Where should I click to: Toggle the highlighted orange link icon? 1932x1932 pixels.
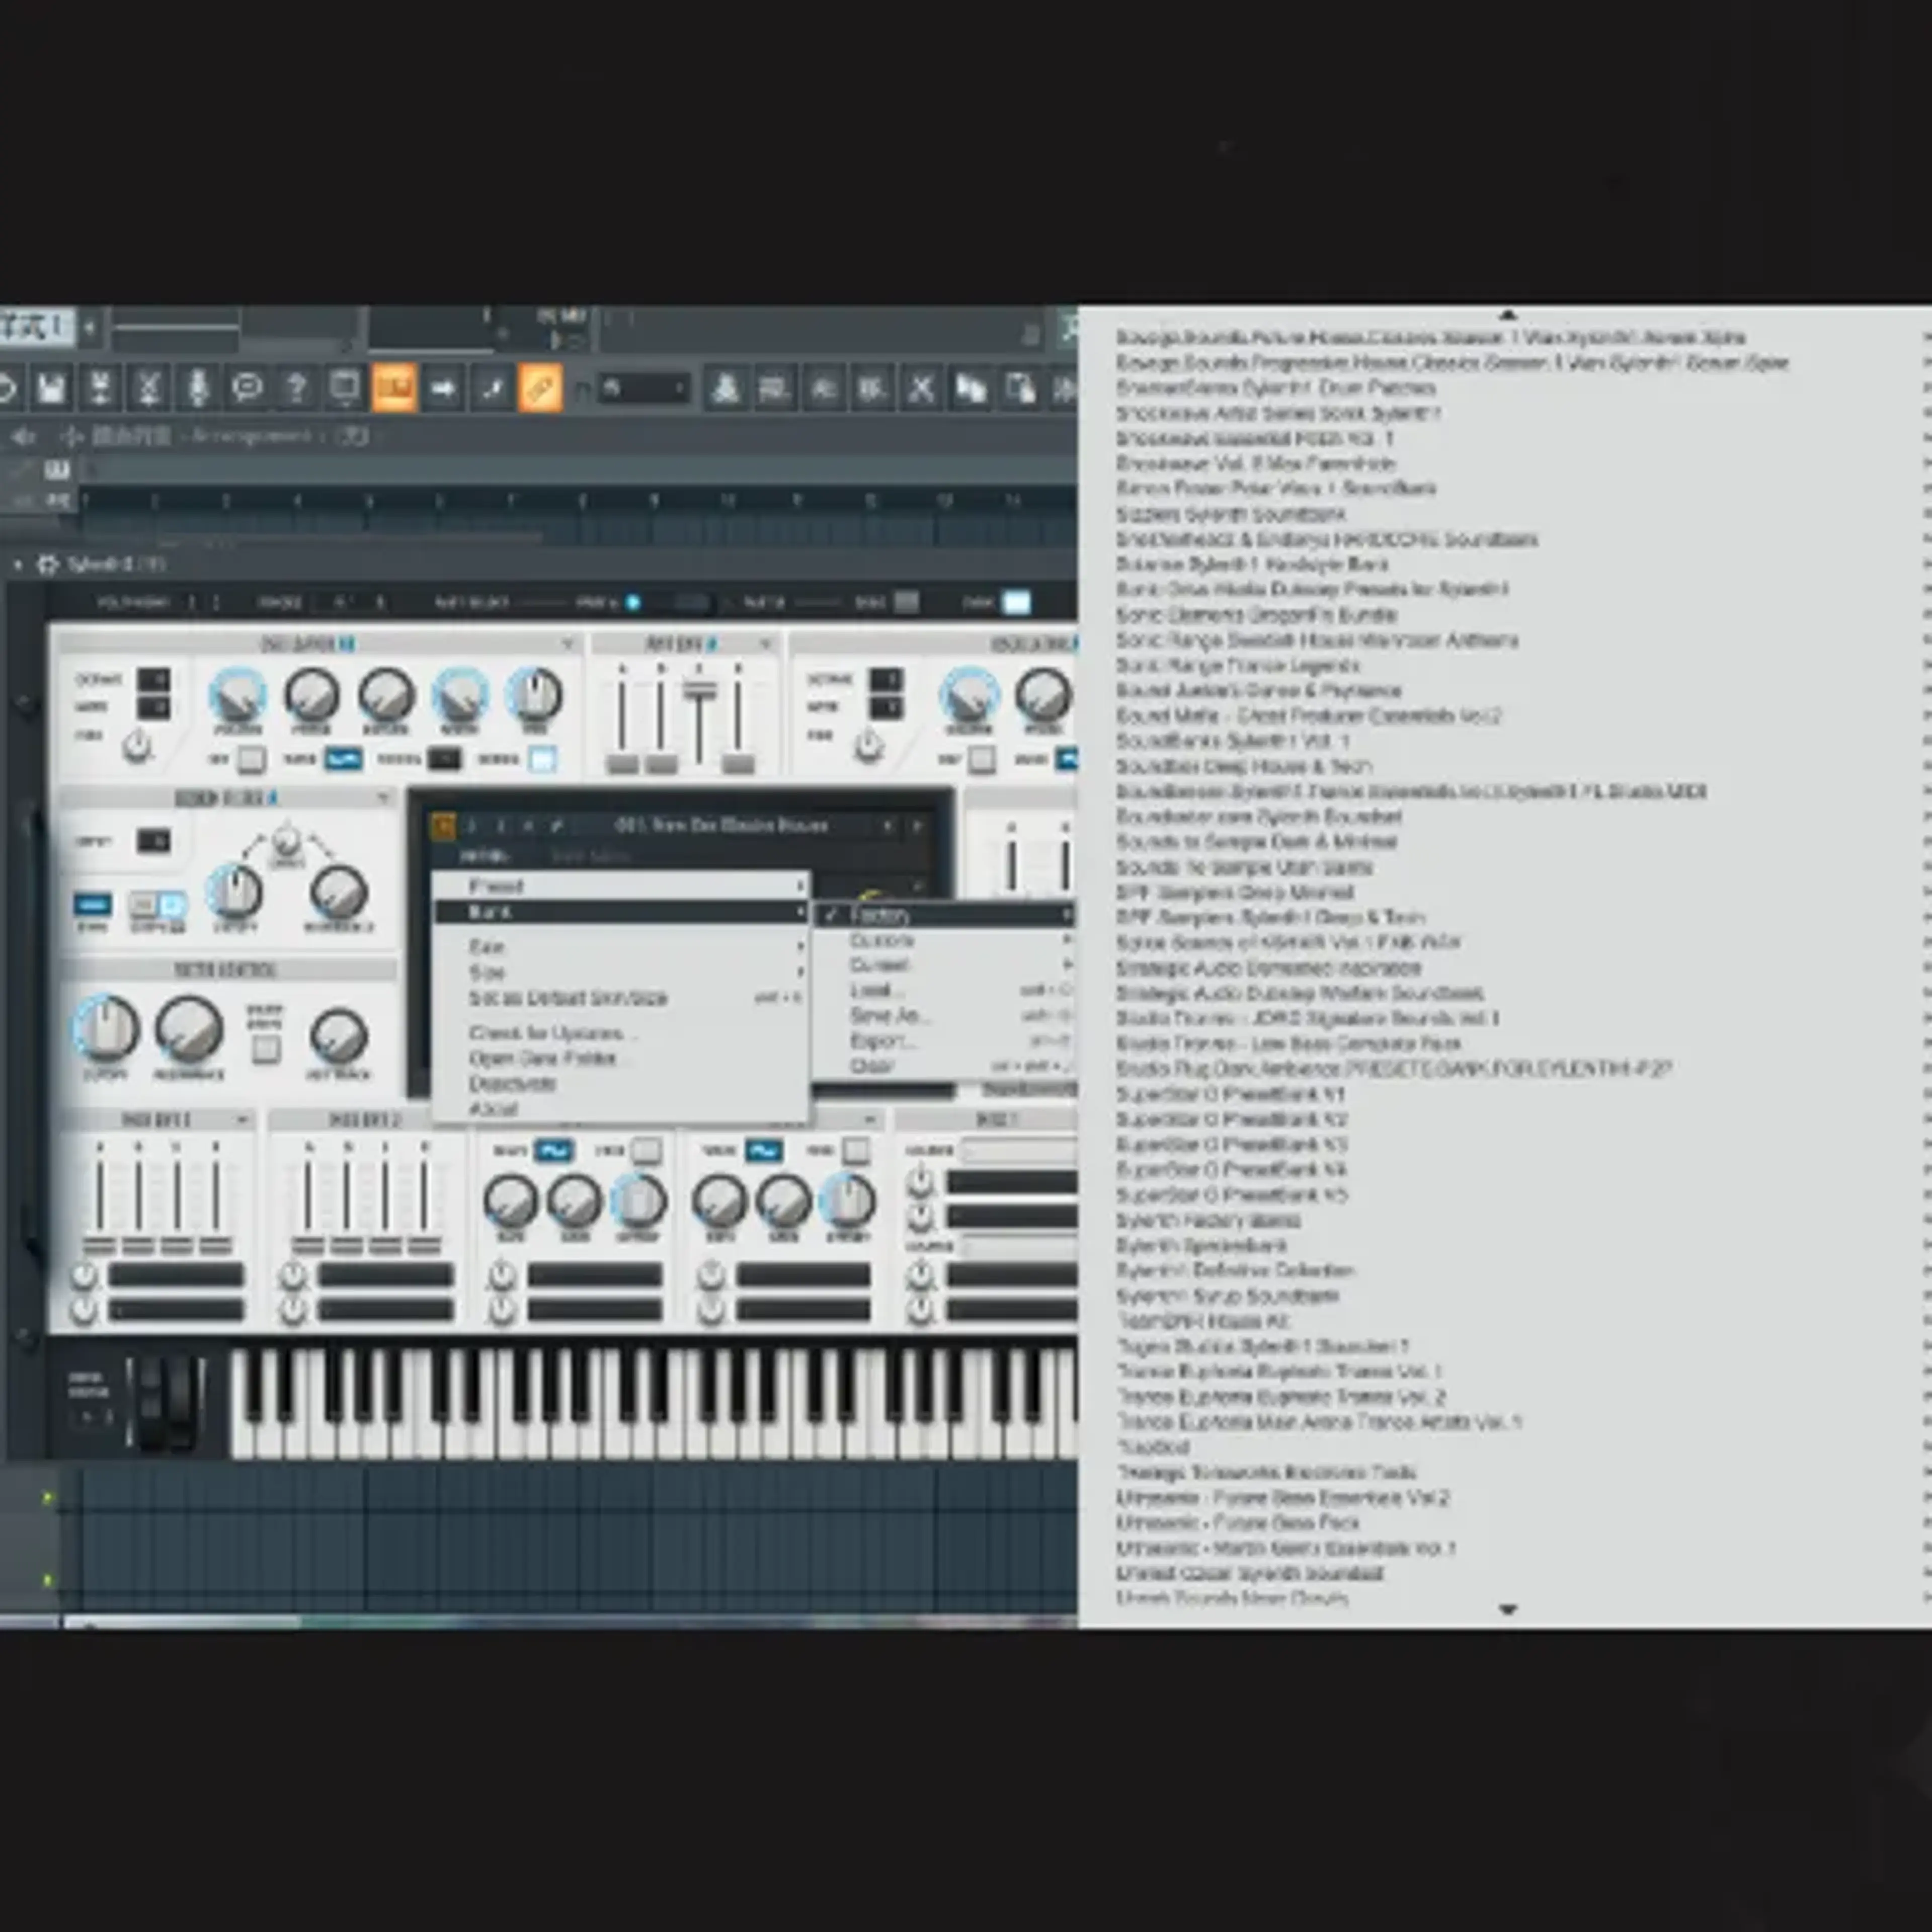click(541, 388)
